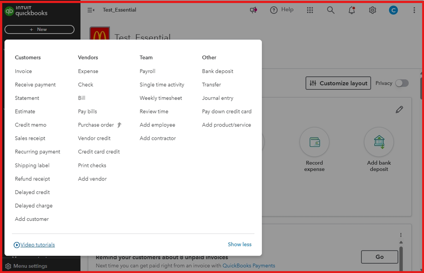Choose Add contractor
This screenshot has width=424, height=273.
pyautogui.click(x=158, y=138)
